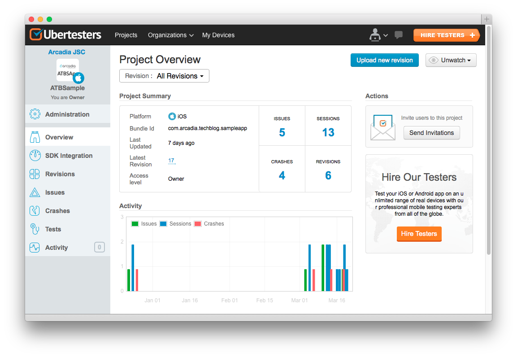The width and height of the screenshot is (517, 357).
Task: Expand the Unwatch dropdown button
Action: point(451,60)
